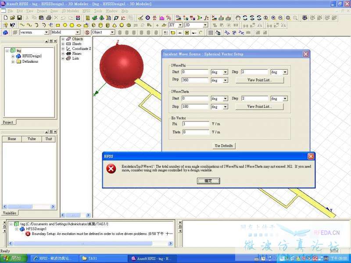Expand the Objects node in model tree
This screenshot has height=263, width=351.
tap(63, 39)
